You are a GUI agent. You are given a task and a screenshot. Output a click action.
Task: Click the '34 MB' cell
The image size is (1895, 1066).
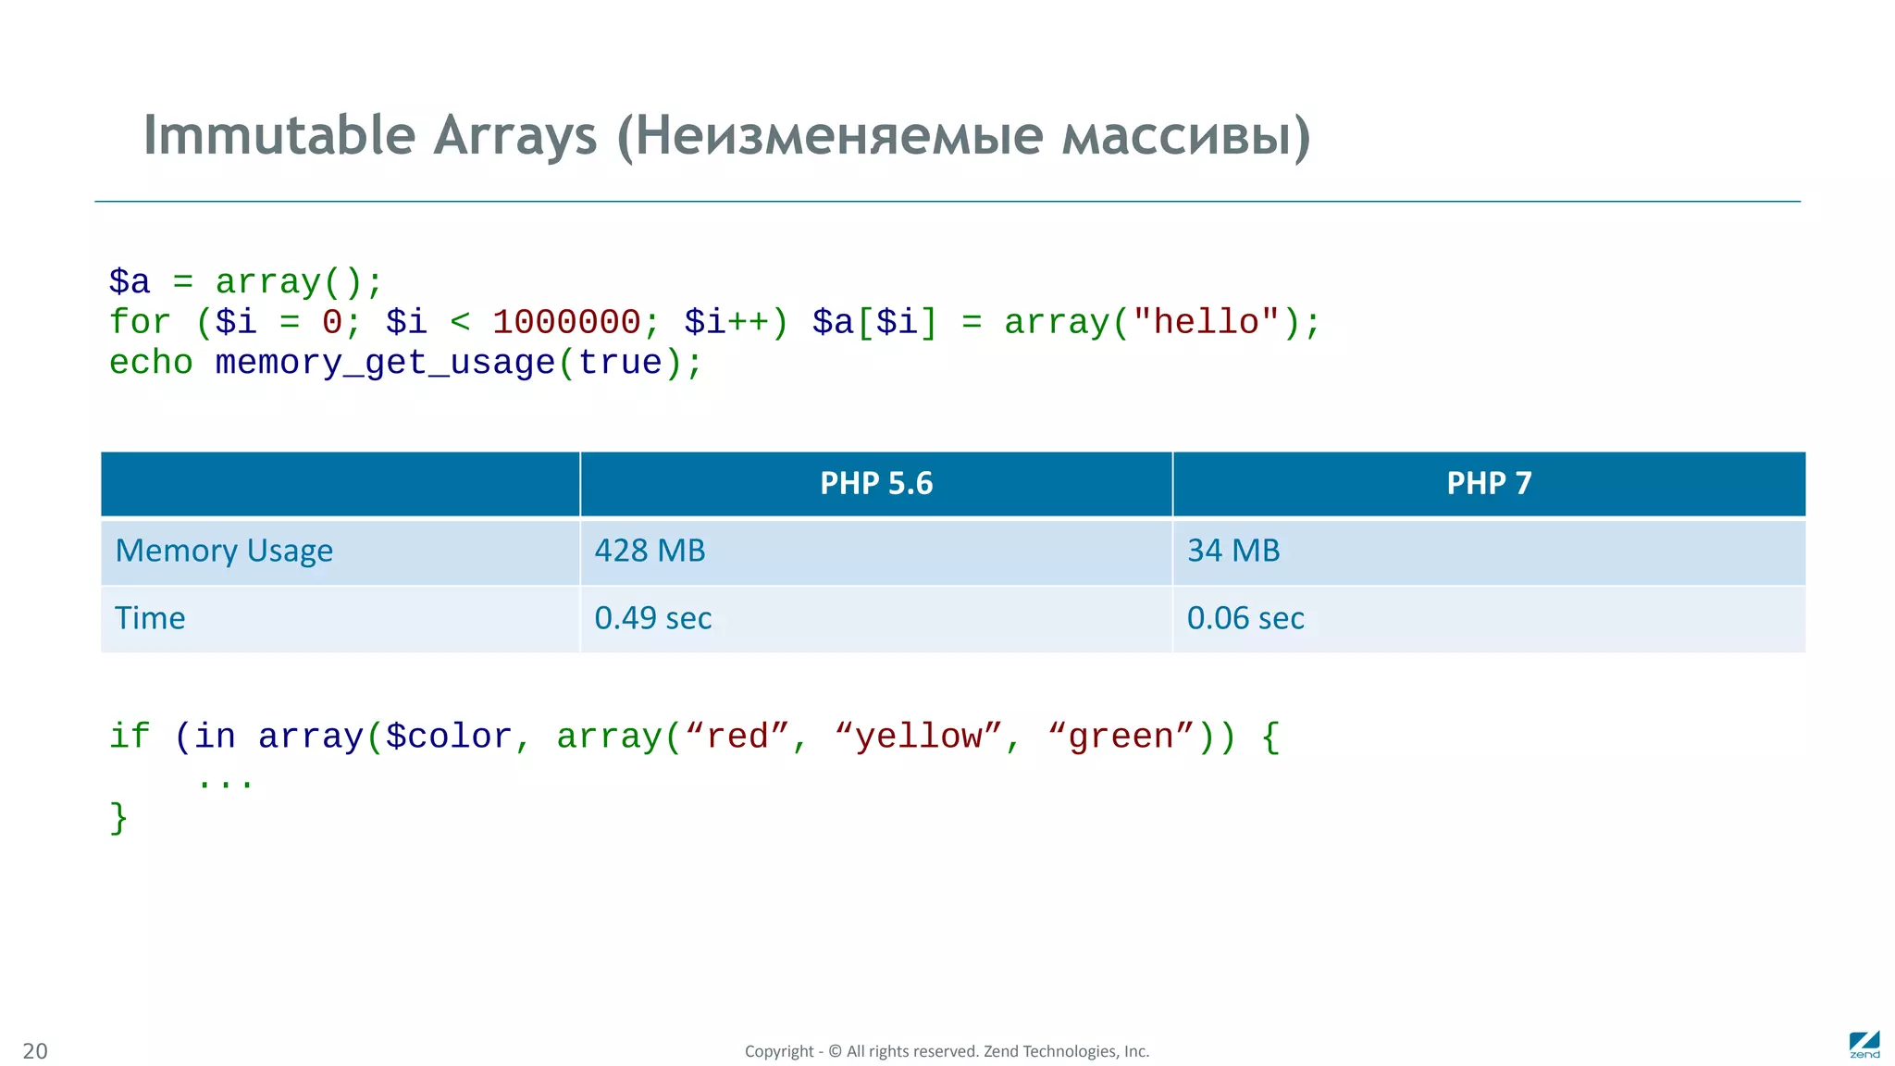point(1489,552)
